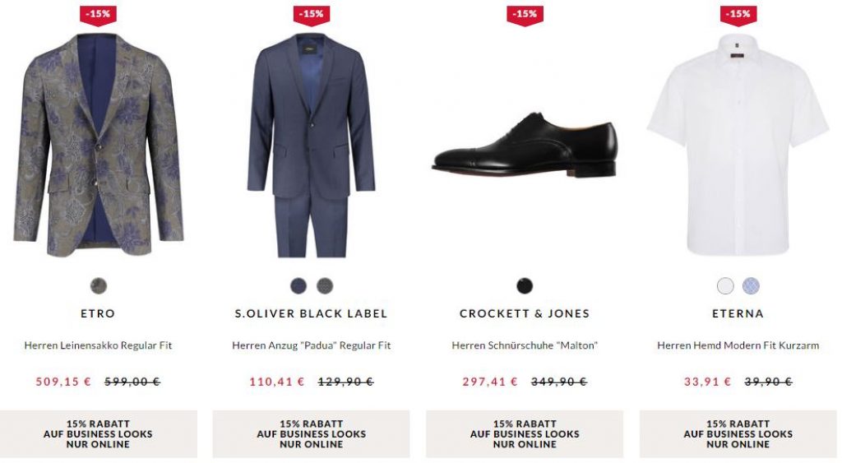
Task: Click "Herren Hemd Modern Fit Kurzarm" title
Action: 738,345
